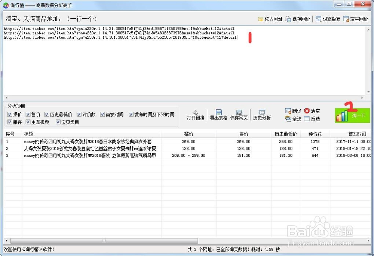Click the green 淘一下 button
The image size is (374, 256).
click(x=352, y=116)
